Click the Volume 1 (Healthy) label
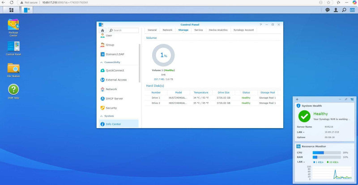Viewport: 358px width, 185px height. [163, 70]
